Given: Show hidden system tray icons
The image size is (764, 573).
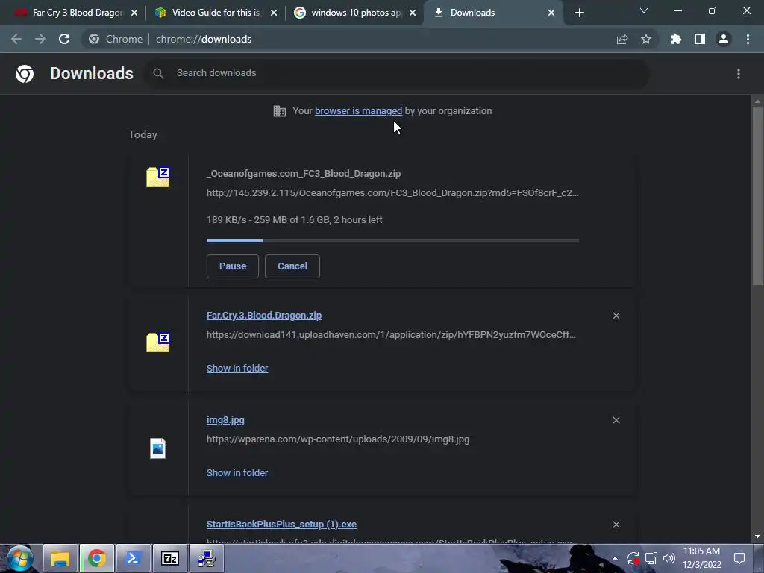Looking at the screenshot, I should coord(615,558).
